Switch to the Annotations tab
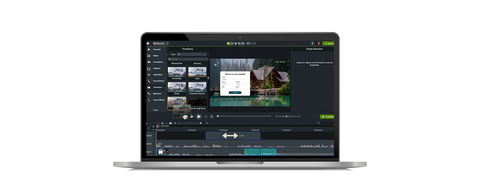Viewport: 480px width, 192px height. pos(157,62)
